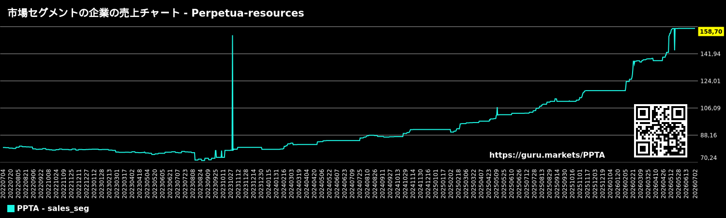The width and height of the screenshot is (726, 218).
Task: Click the 20251016 date label
Action: click(572, 184)
